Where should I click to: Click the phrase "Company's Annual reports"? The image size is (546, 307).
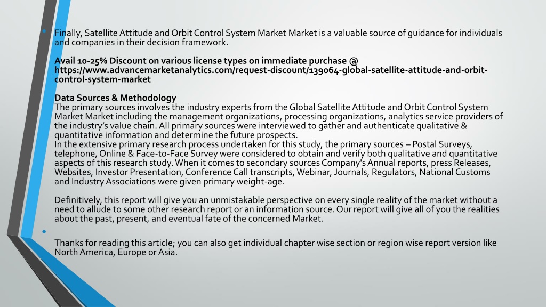(374, 163)
